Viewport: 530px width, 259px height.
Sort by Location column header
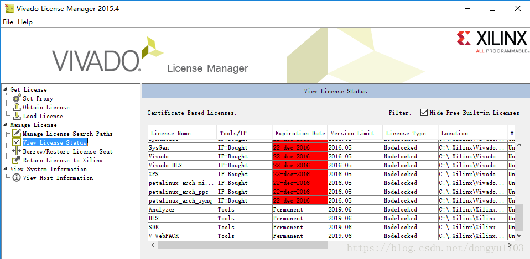tap(473, 133)
